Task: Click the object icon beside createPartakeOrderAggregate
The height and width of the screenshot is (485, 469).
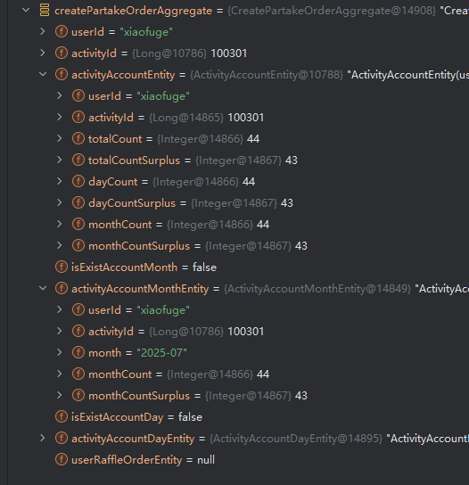Action: click(45, 10)
